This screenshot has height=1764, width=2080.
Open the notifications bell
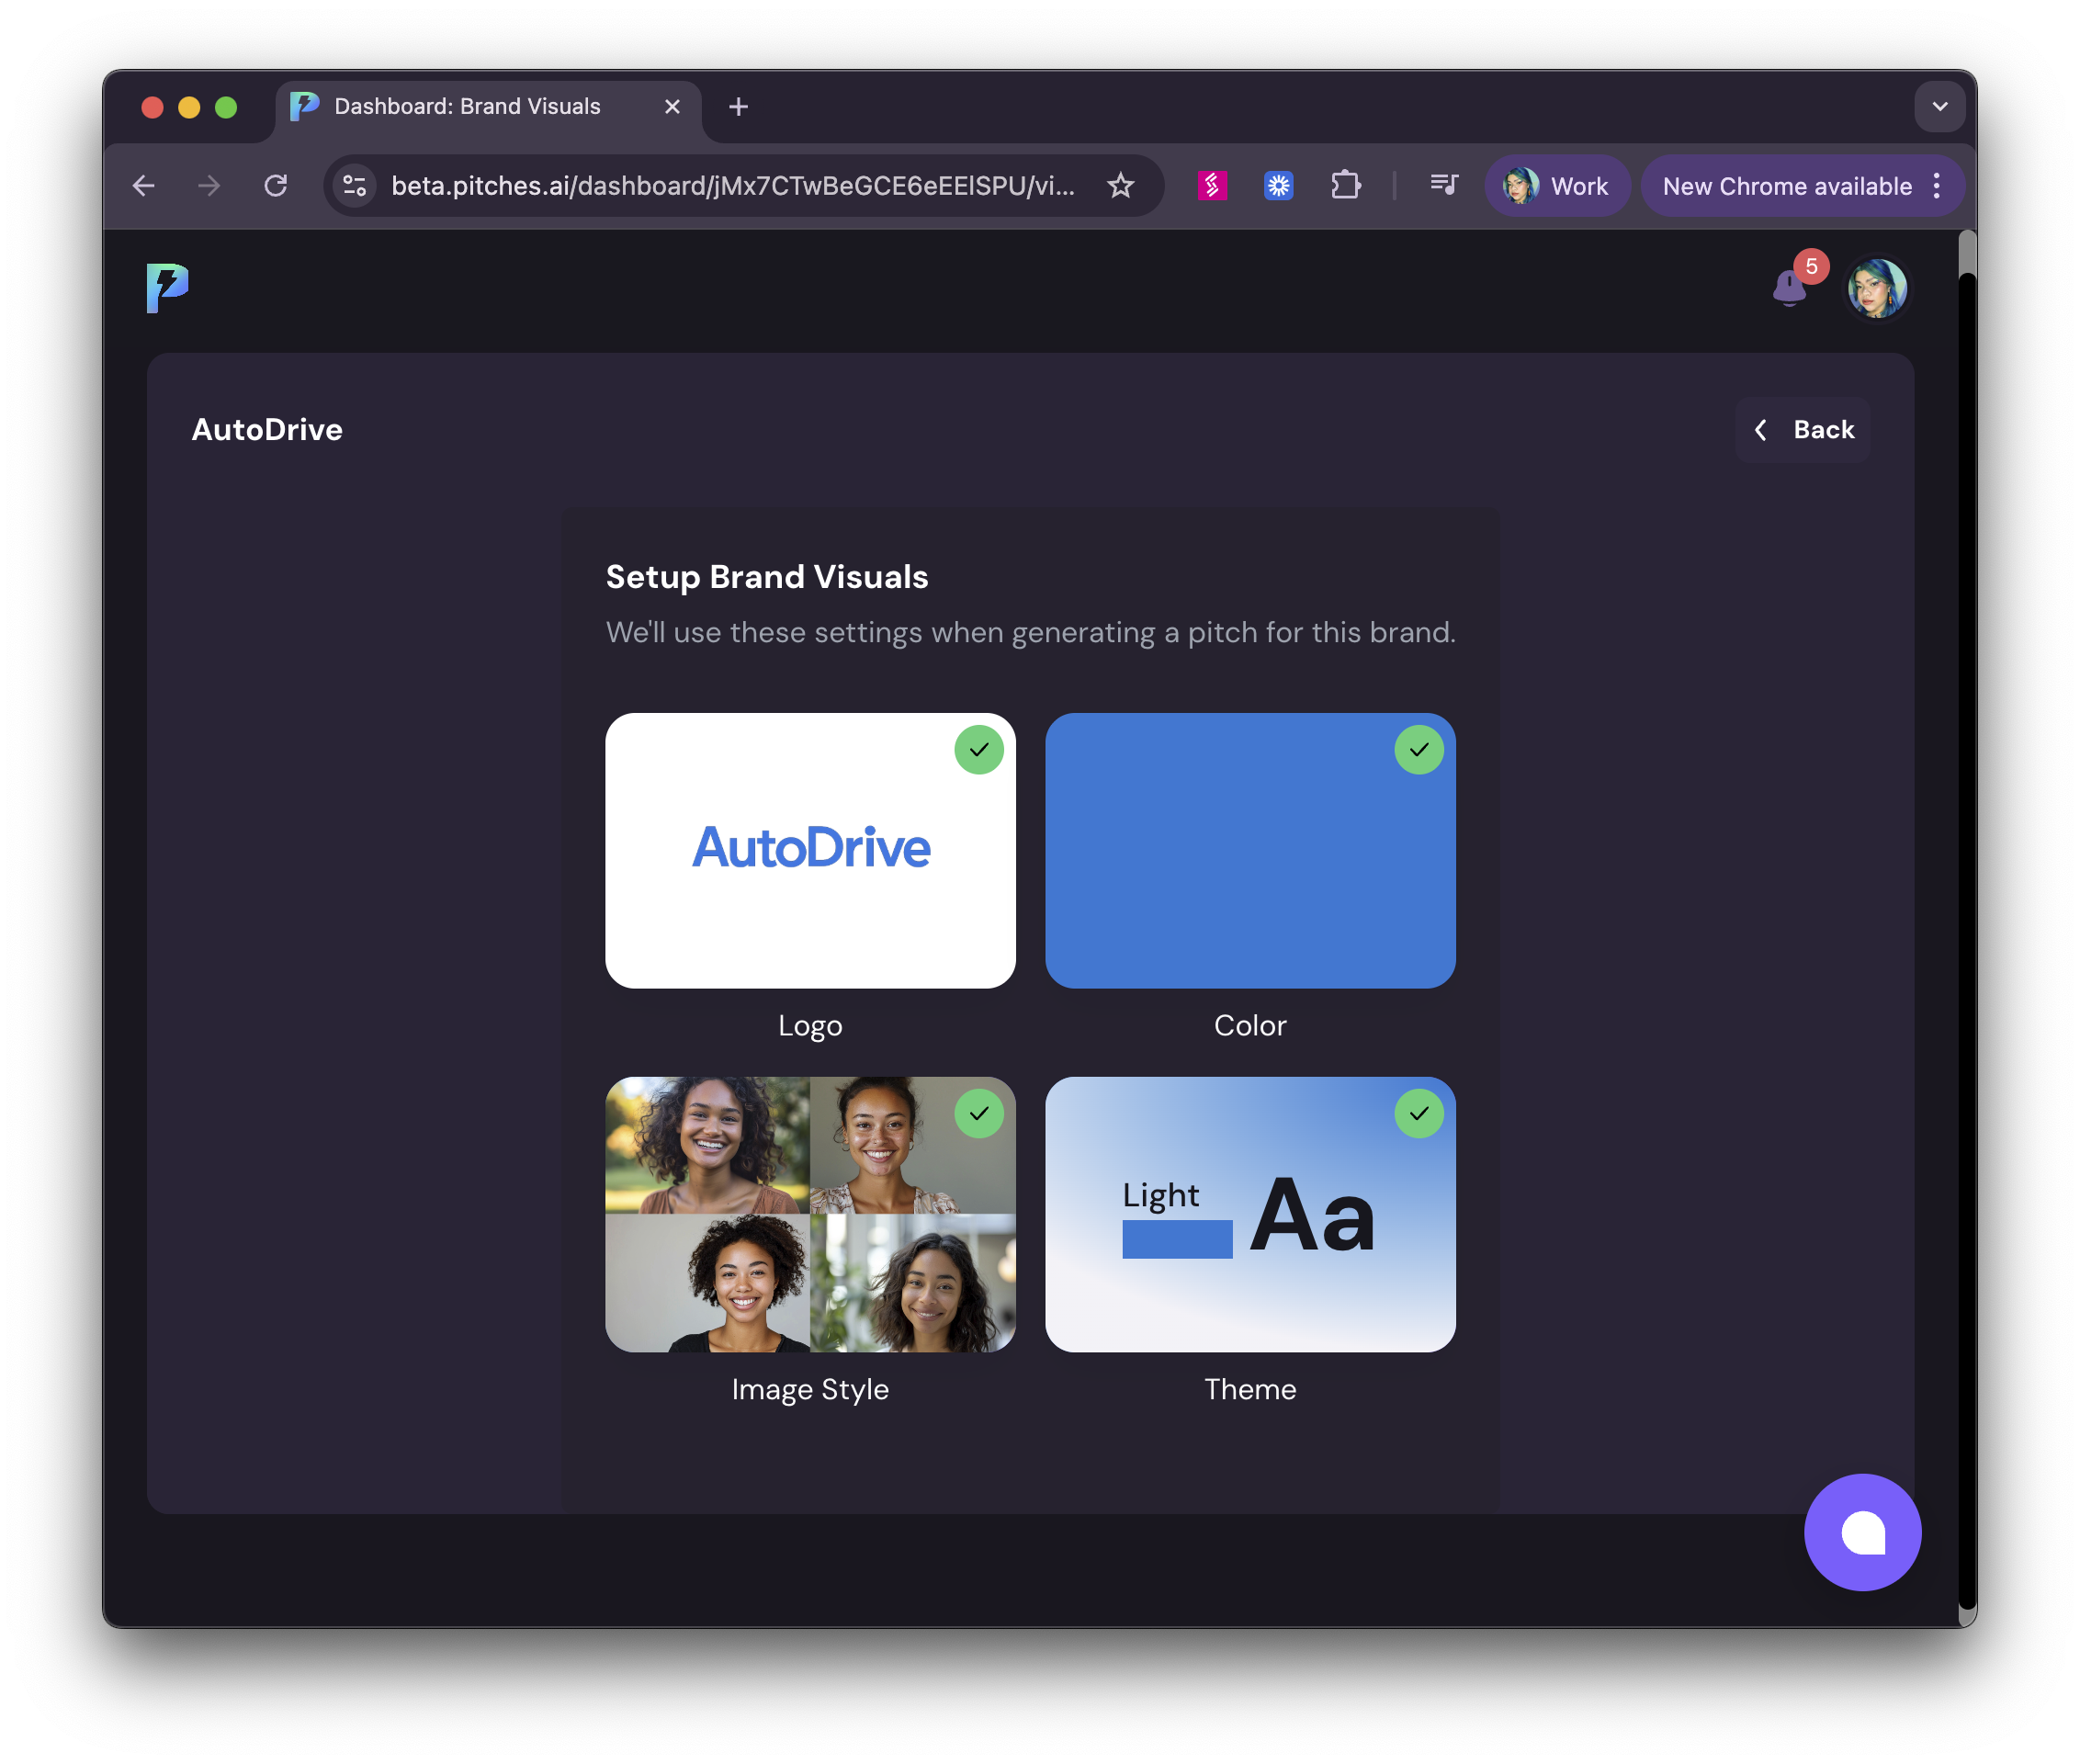point(1789,288)
